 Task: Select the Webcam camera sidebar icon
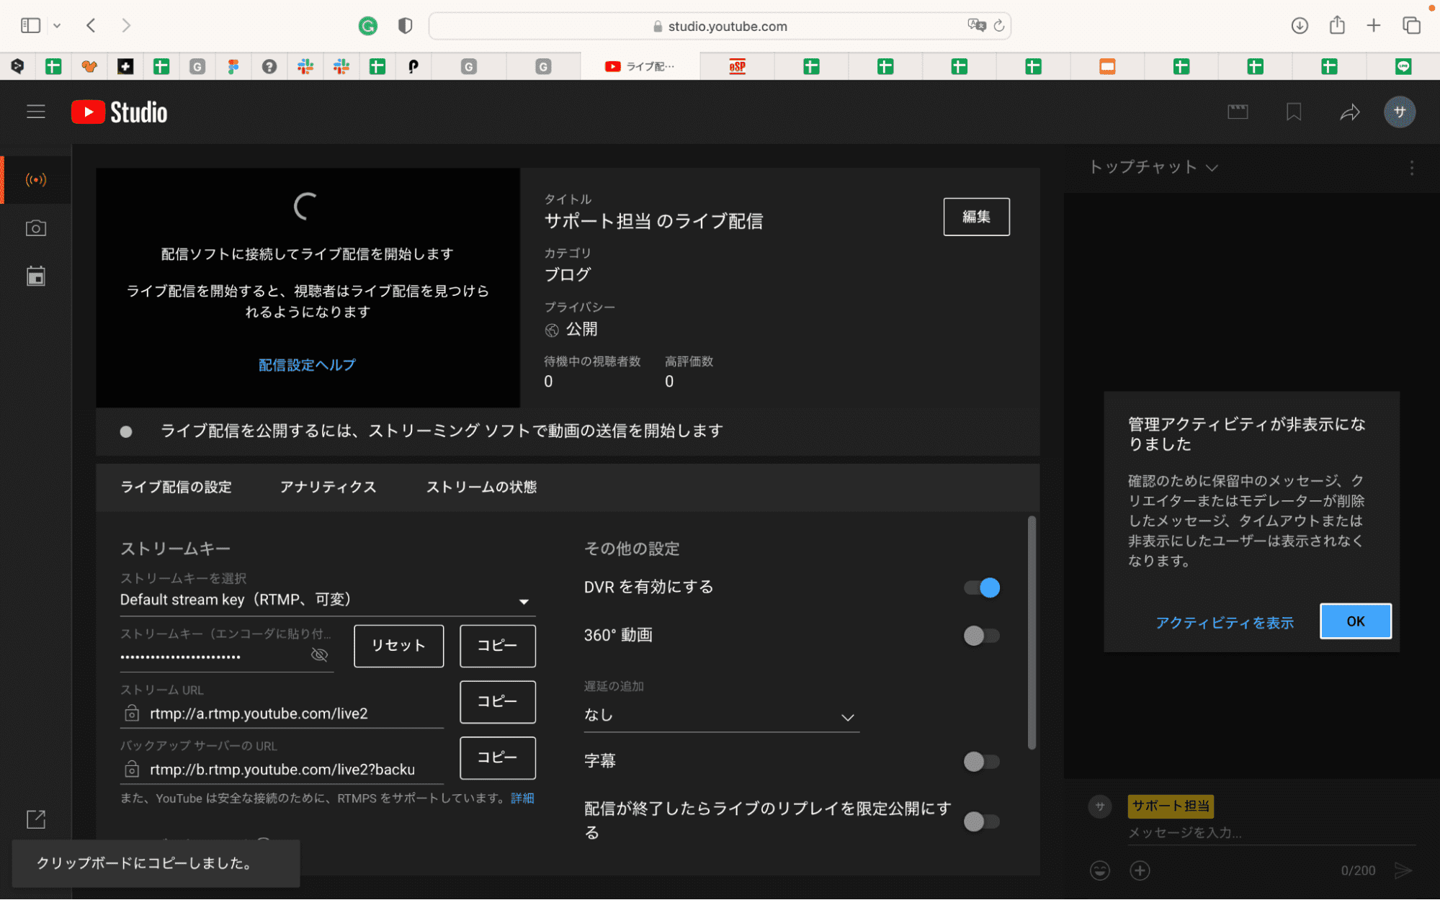point(35,228)
